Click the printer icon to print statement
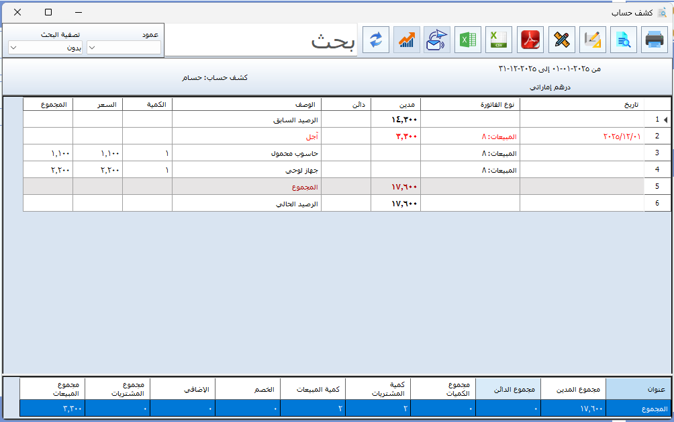 coord(655,40)
